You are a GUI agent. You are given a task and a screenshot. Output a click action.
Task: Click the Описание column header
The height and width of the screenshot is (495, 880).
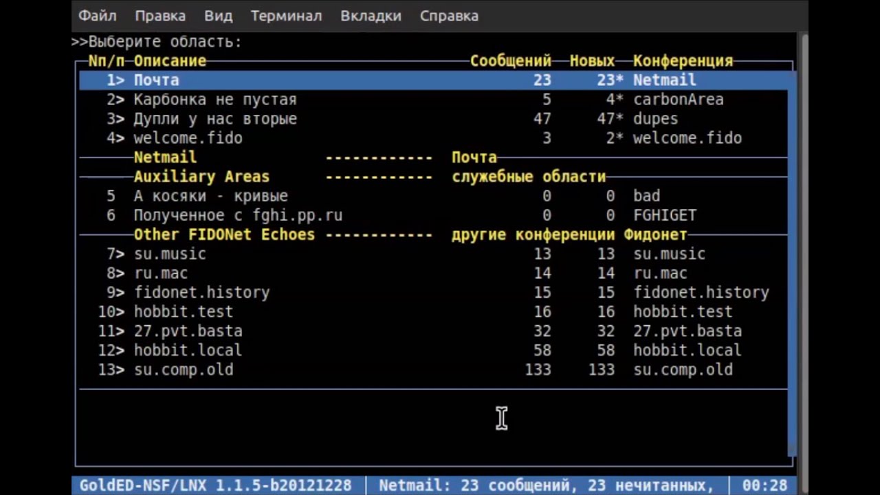pyautogui.click(x=170, y=60)
